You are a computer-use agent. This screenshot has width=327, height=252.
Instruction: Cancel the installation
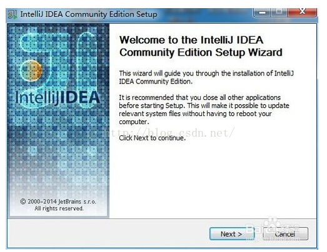pyautogui.click(x=285, y=234)
